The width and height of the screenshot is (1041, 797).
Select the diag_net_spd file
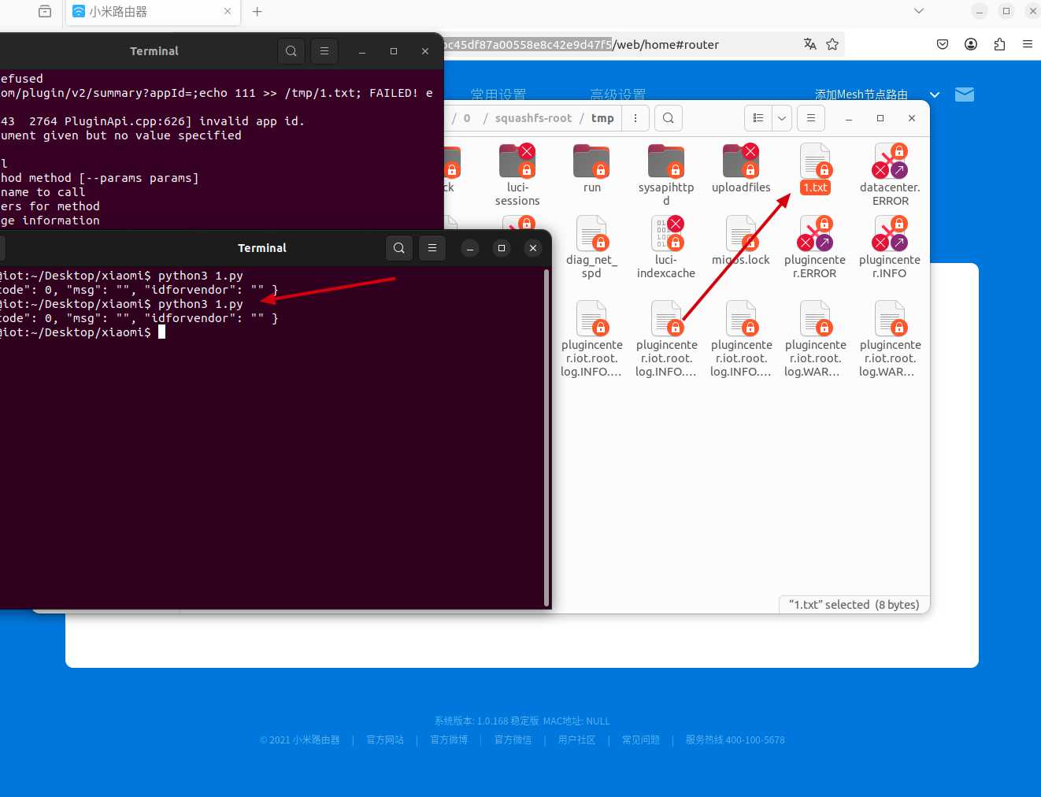[x=591, y=247]
